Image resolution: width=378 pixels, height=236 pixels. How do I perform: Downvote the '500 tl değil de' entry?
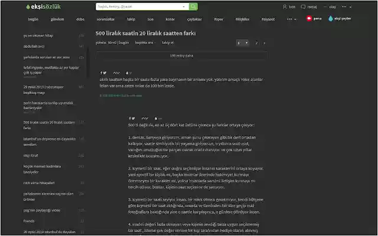(146, 119)
